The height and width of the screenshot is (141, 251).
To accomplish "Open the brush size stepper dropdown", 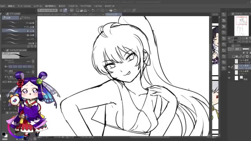I will click(x=33, y=61).
